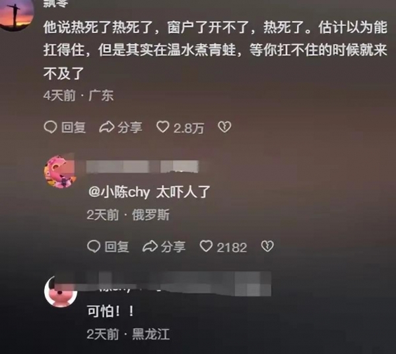The height and width of the screenshot is (354, 396).
Task: Tap dislike heart beside 2.8万 likes
Action: pos(224,127)
